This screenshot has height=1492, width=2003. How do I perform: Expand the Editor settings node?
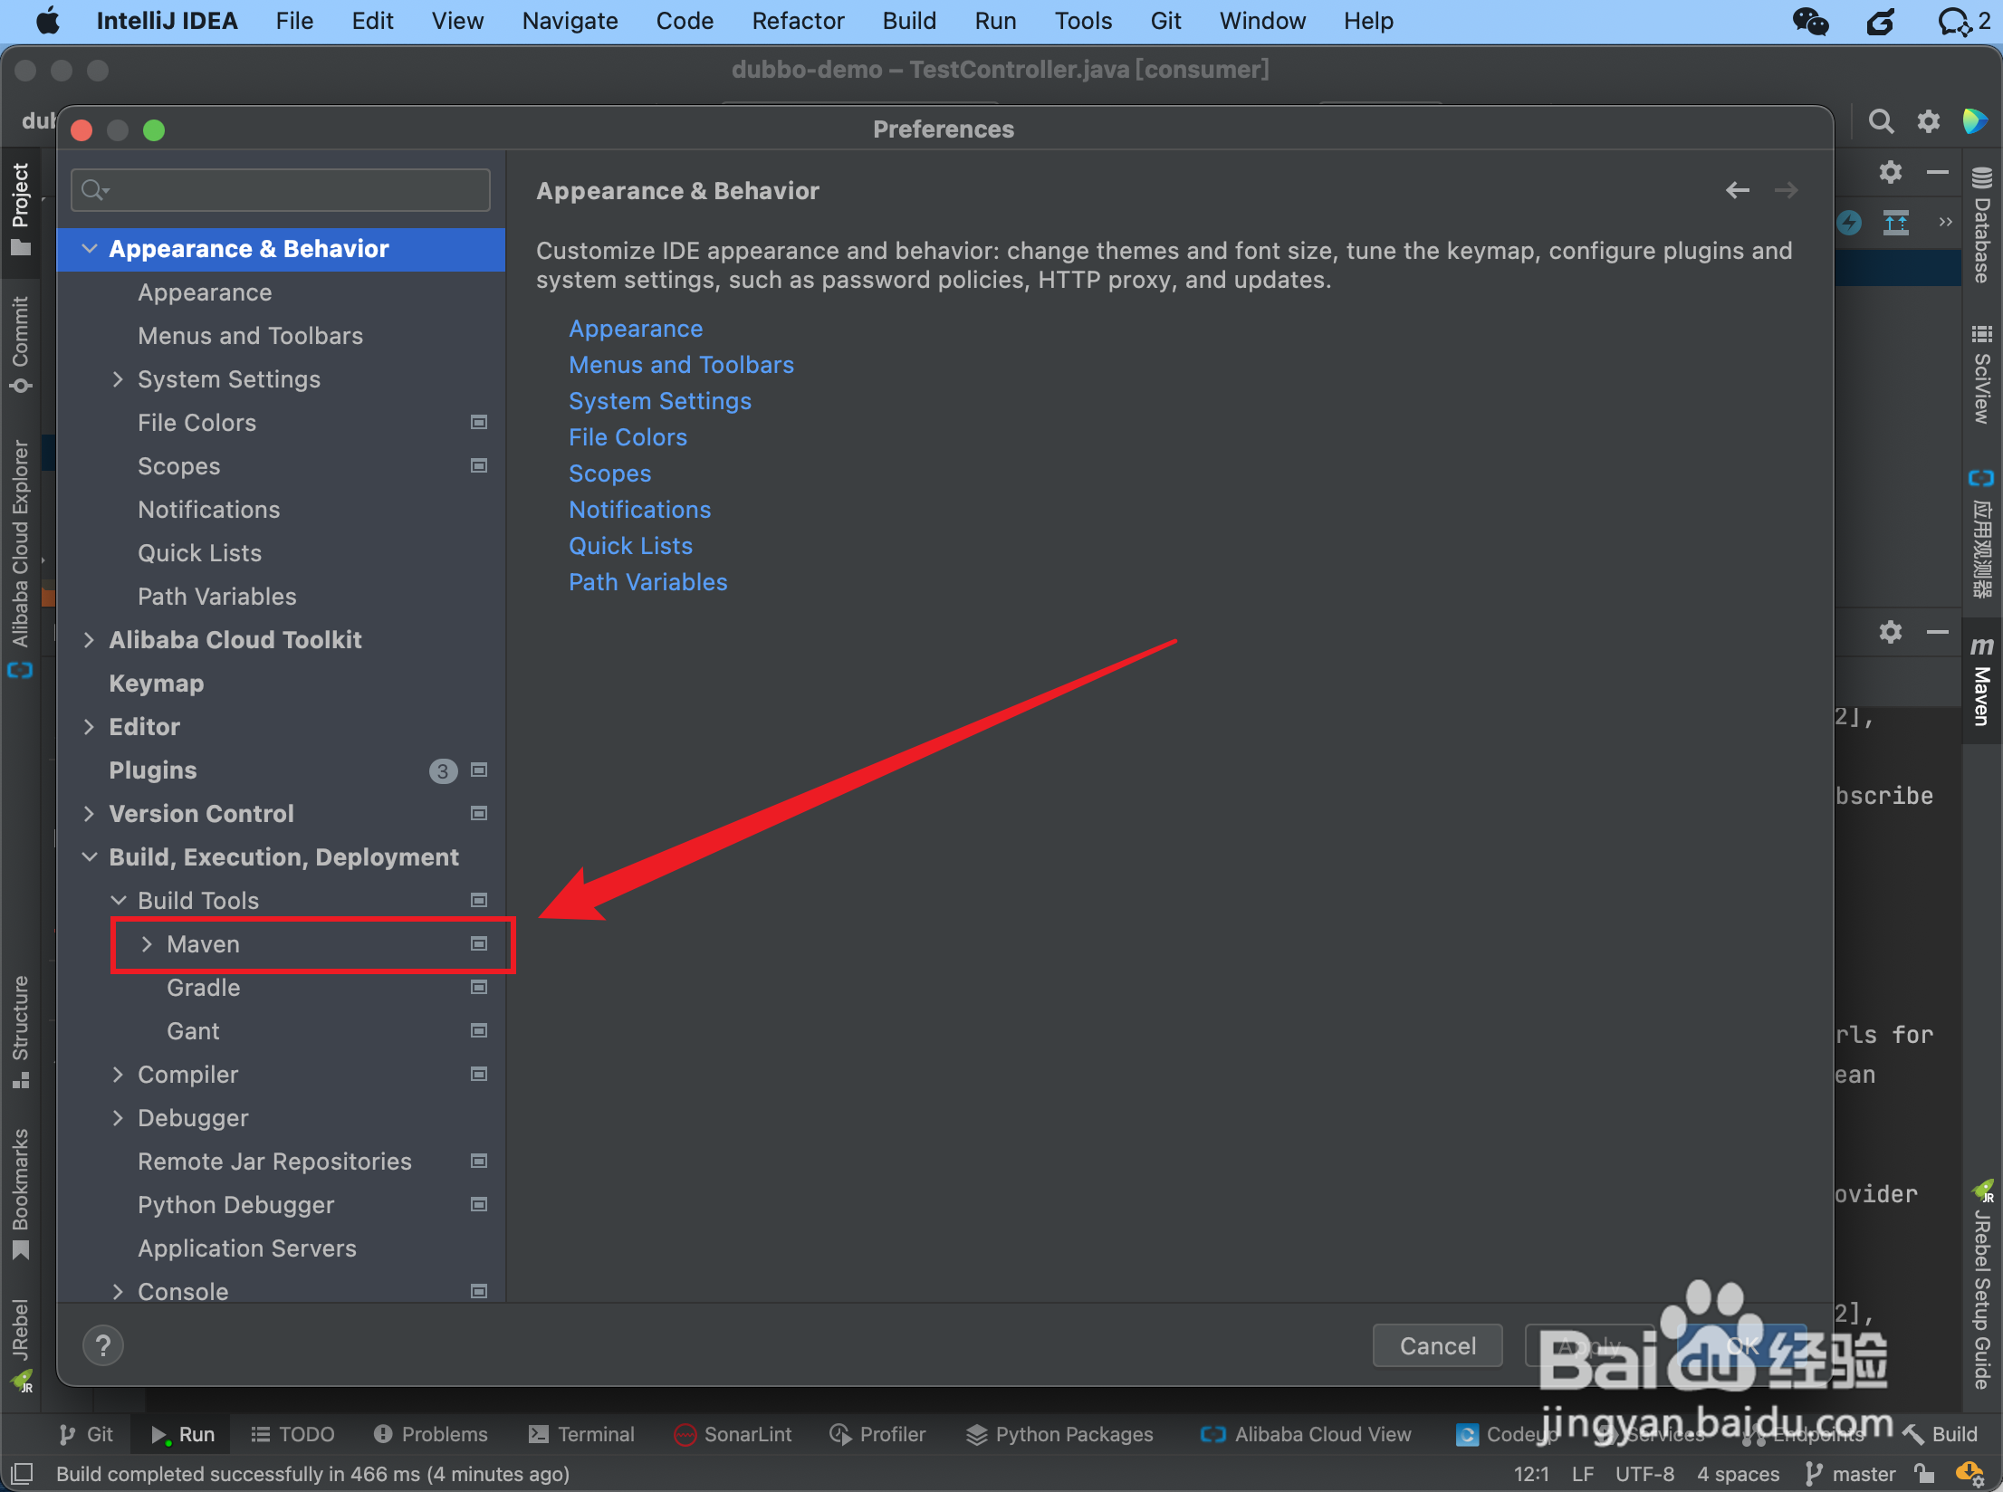[89, 726]
